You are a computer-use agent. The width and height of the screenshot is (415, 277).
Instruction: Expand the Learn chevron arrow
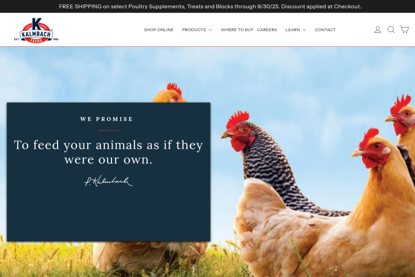305,30
